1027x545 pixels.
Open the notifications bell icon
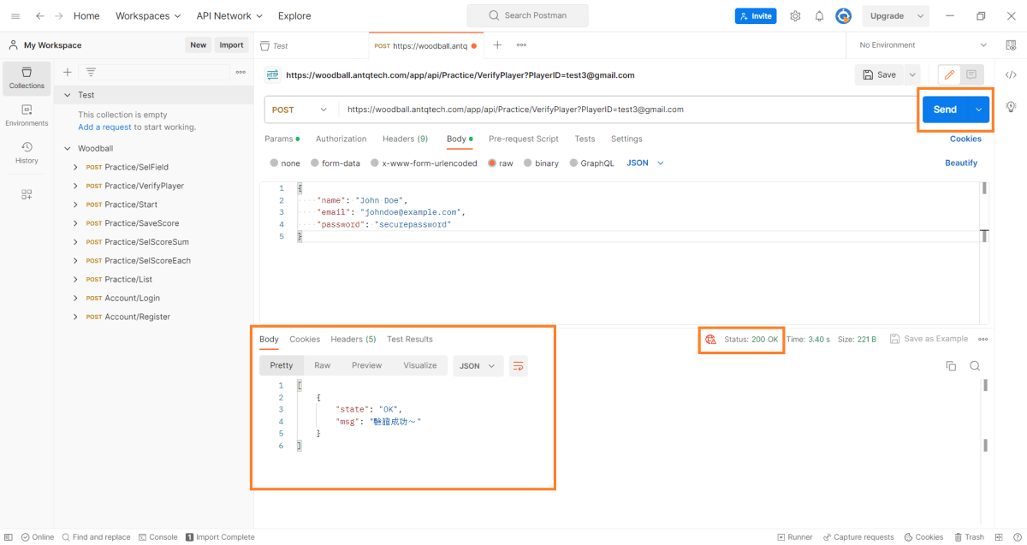(819, 15)
